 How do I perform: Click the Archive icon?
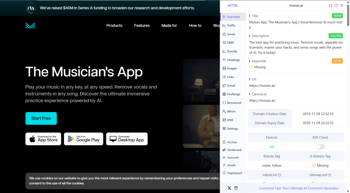coord(224,142)
